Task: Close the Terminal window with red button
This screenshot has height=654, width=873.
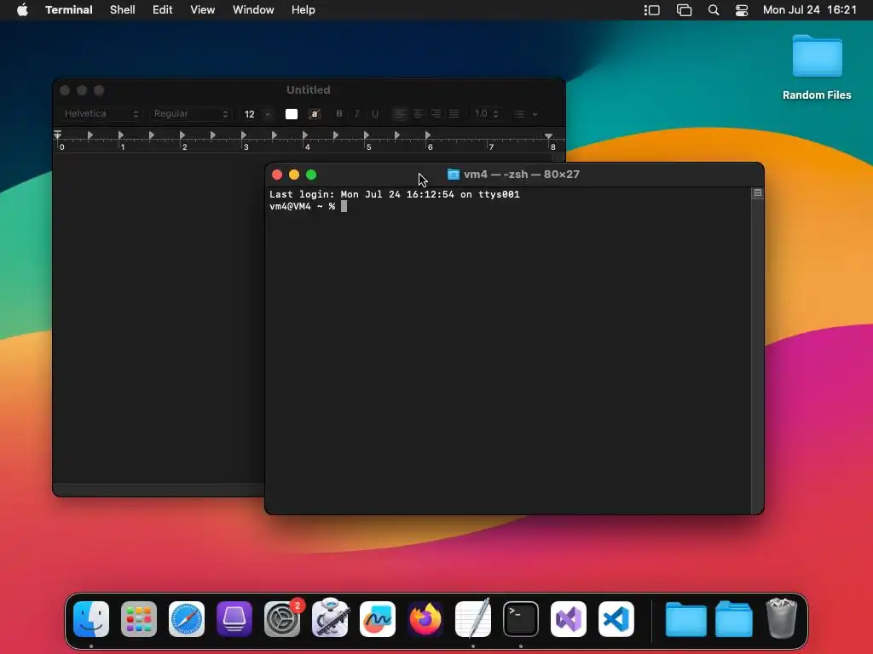Action: (x=277, y=175)
